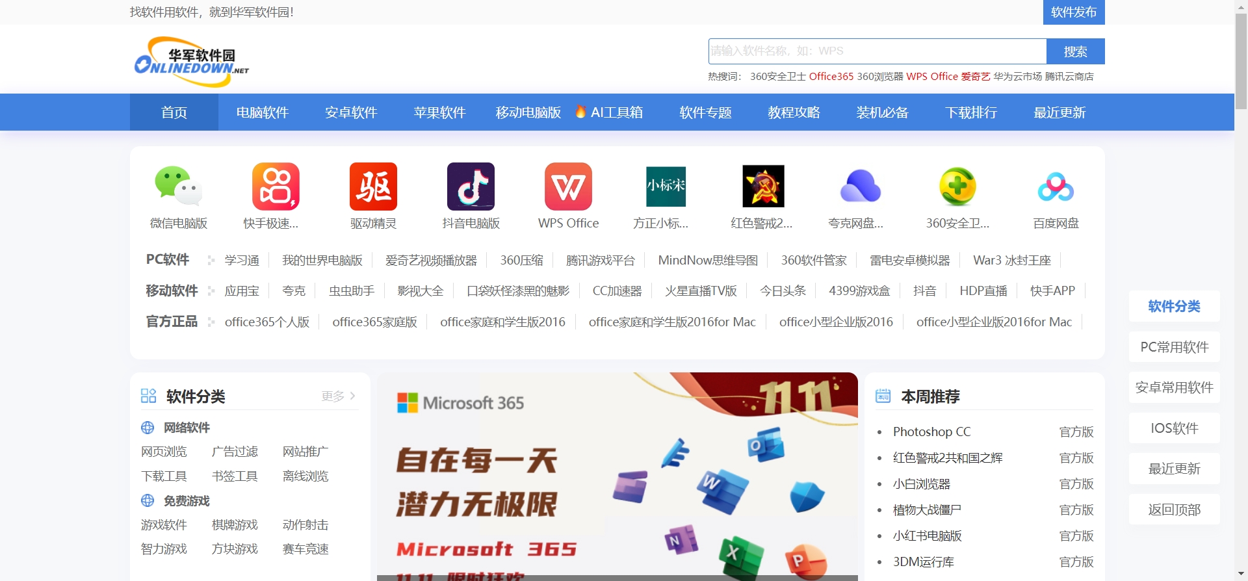Viewport: 1248px width, 581px height.
Task: Open the 赛车竞速 category link
Action: [305, 549]
